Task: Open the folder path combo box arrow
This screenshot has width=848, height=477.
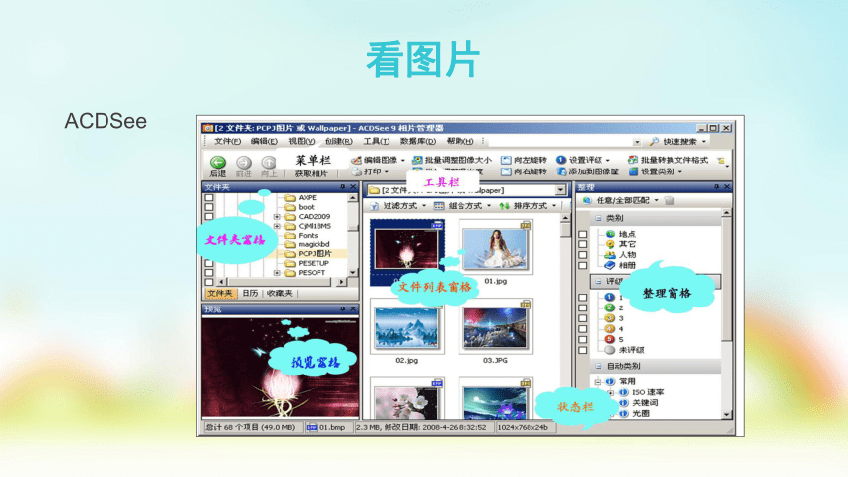Action: pos(561,190)
